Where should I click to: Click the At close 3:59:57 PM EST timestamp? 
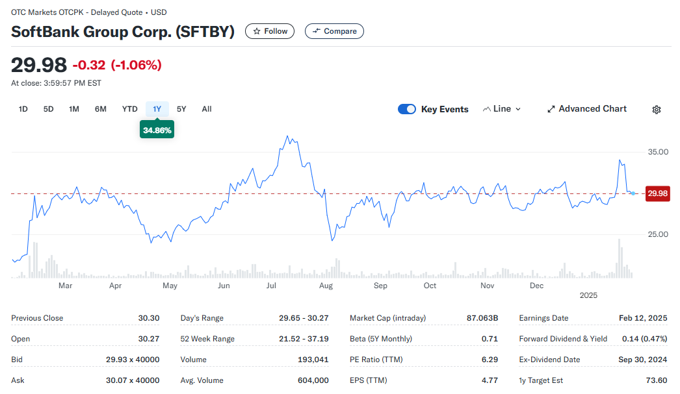pyautogui.click(x=56, y=83)
